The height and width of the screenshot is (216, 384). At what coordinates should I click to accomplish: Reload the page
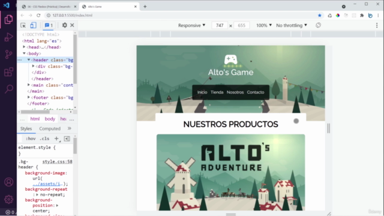38,16
